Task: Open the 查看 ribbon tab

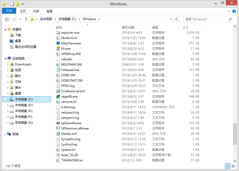Action: (50, 11)
